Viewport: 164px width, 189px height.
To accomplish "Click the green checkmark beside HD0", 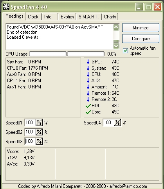I will click(x=88, y=106).
